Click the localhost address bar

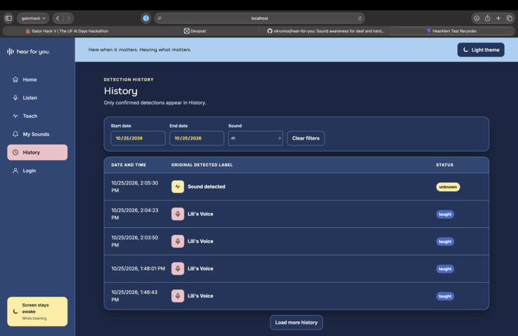point(260,18)
